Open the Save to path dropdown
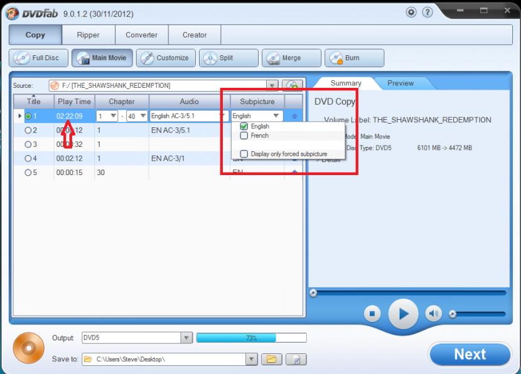The image size is (521, 374). click(252, 359)
